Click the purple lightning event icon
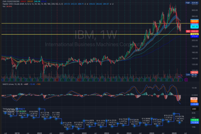This screenshot has height=134, width=201. 181,76
